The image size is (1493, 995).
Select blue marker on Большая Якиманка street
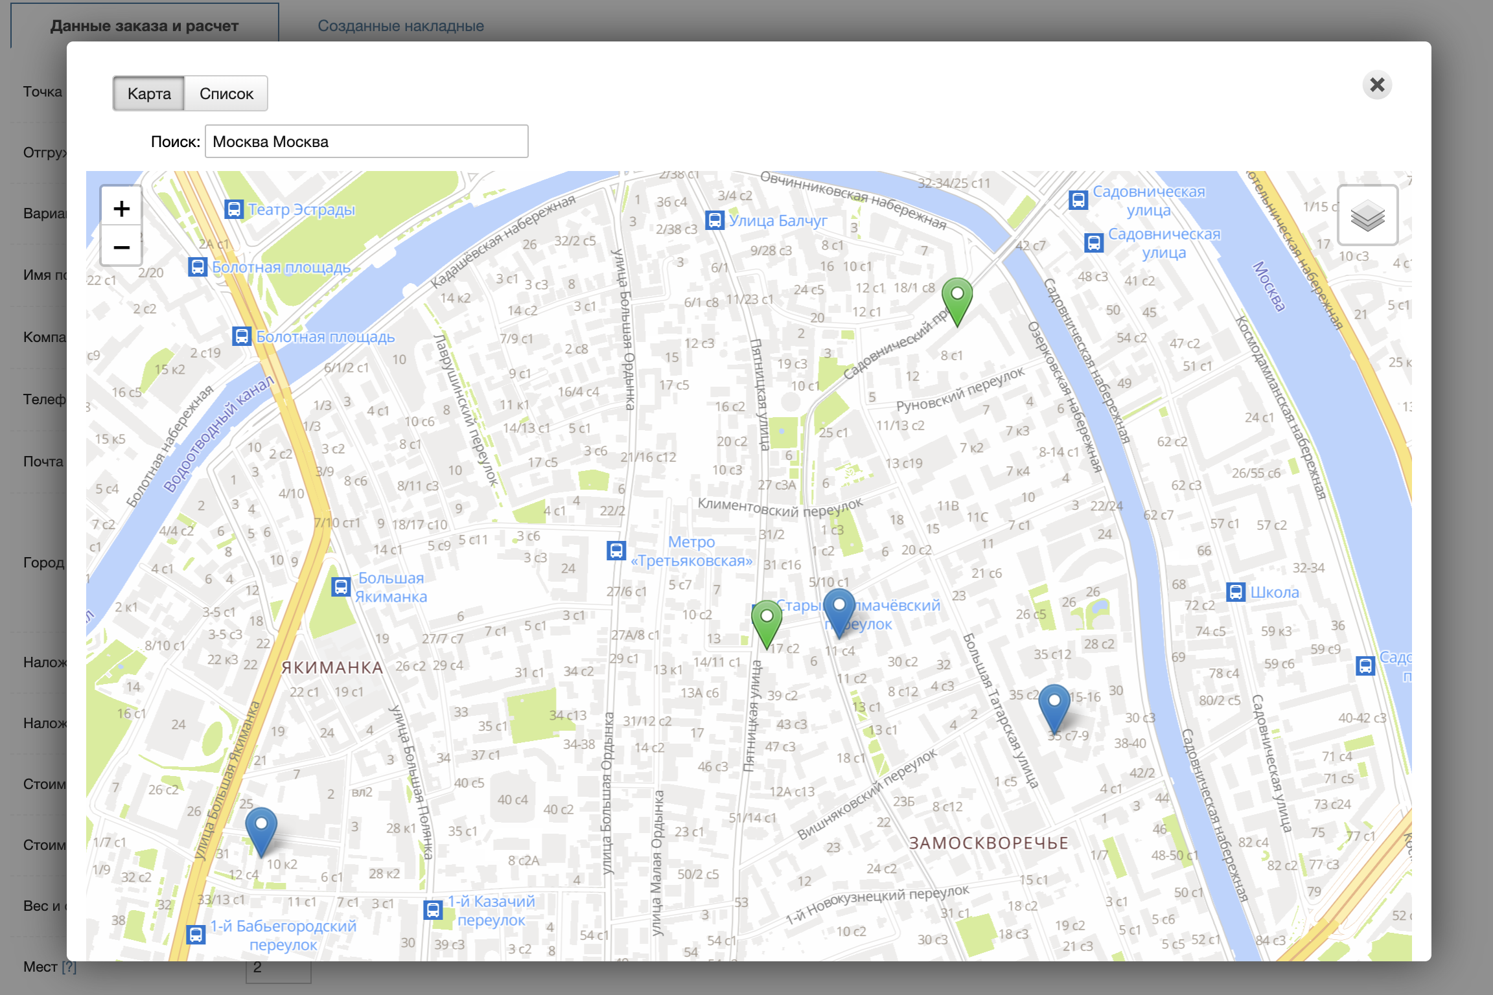point(261,829)
